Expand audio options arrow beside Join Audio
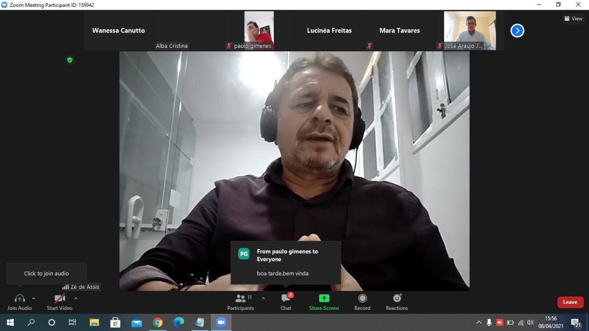This screenshot has height=331, width=589. tap(34, 298)
